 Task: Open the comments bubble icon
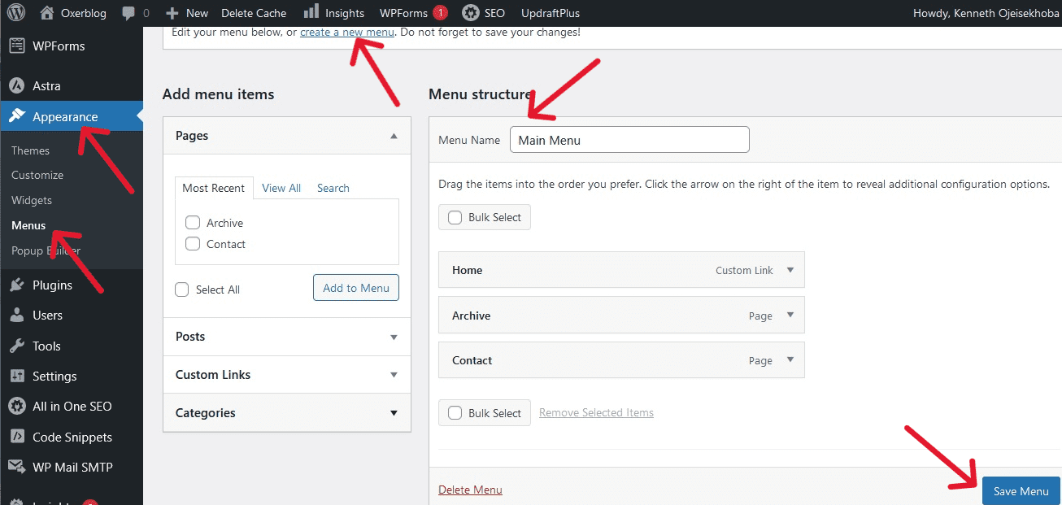128,14
